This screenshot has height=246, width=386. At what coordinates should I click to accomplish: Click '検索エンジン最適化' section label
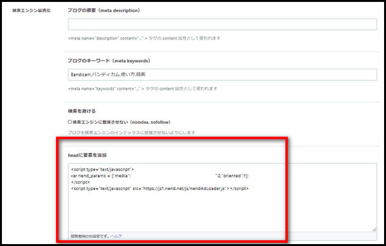coord(32,10)
